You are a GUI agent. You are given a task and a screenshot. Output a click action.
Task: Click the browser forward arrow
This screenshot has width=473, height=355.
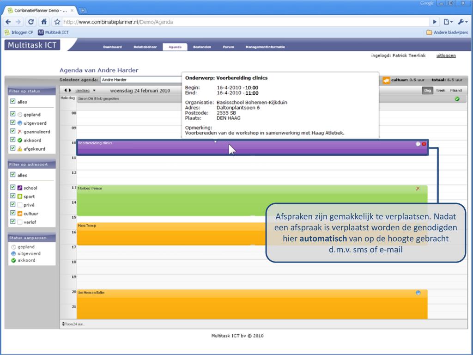point(18,22)
